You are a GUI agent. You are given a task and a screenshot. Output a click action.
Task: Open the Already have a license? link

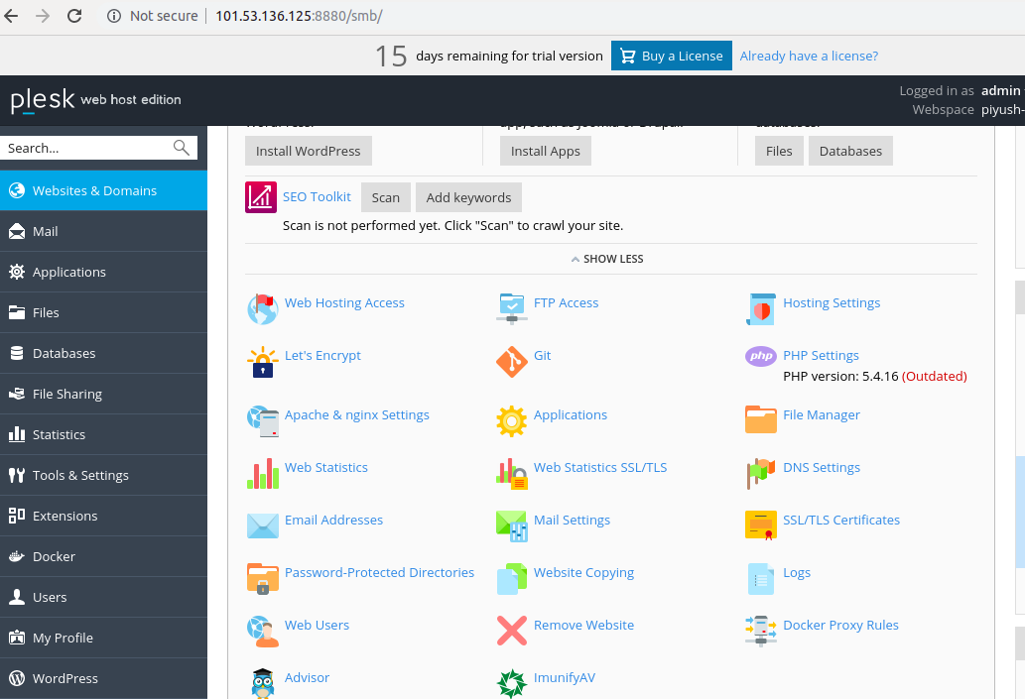coord(809,56)
